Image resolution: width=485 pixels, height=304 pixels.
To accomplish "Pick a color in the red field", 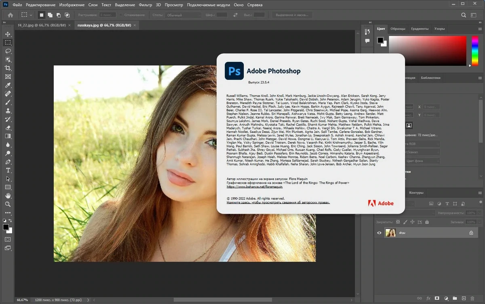I will point(428,50).
